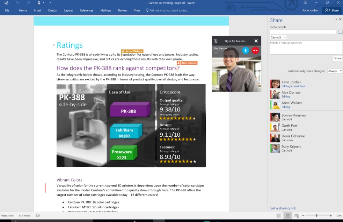The image size is (343, 222).
Task: Click the zoom out minus button
Action: pos(303,216)
